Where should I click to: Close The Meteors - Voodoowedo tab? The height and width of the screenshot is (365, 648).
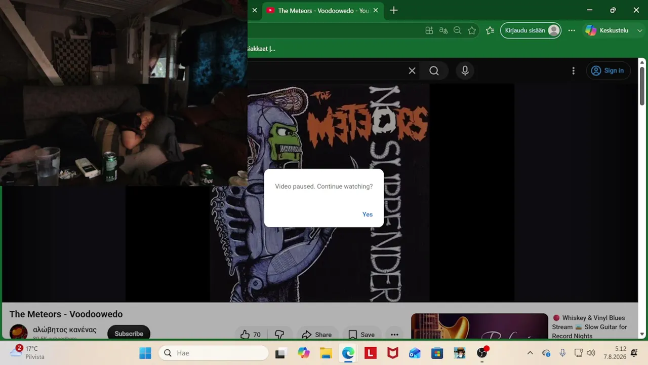pos(376,10)
